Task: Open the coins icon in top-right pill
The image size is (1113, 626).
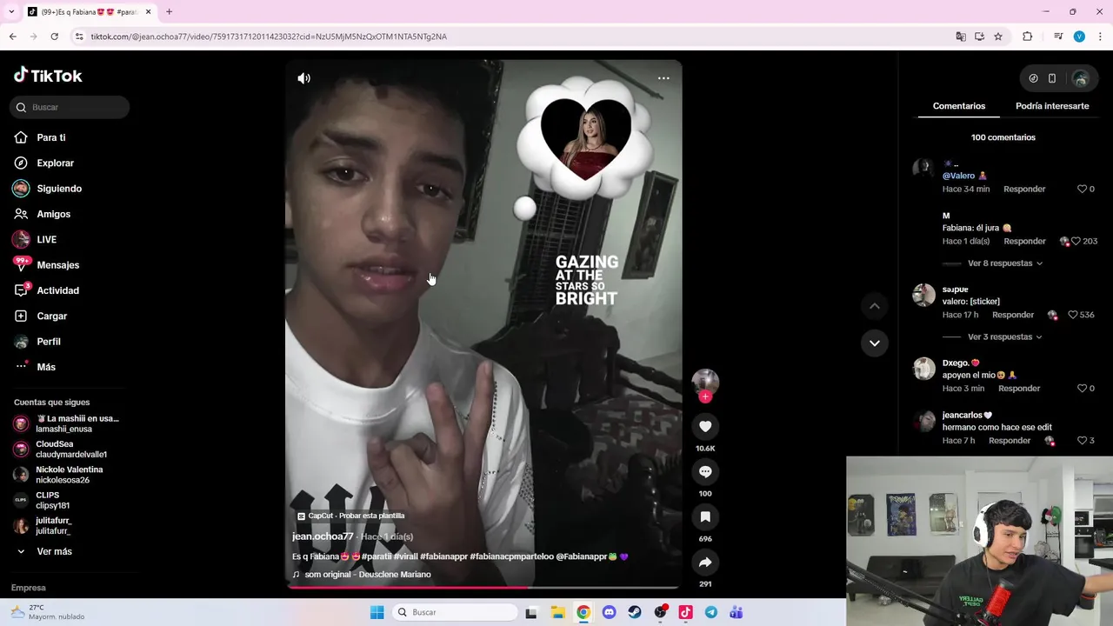Action: (x=1033, y=78)
